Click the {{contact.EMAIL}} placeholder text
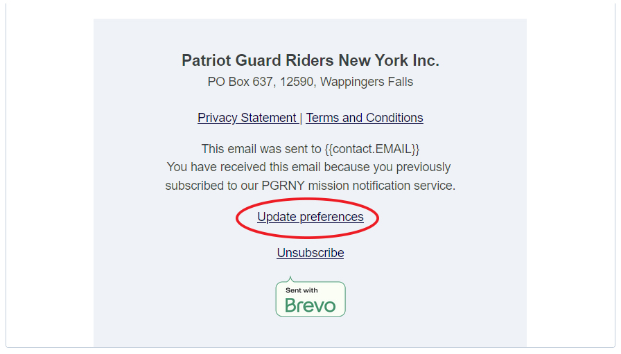The height and width of the screenshot is (354, 621). click(x=372, y=149)
